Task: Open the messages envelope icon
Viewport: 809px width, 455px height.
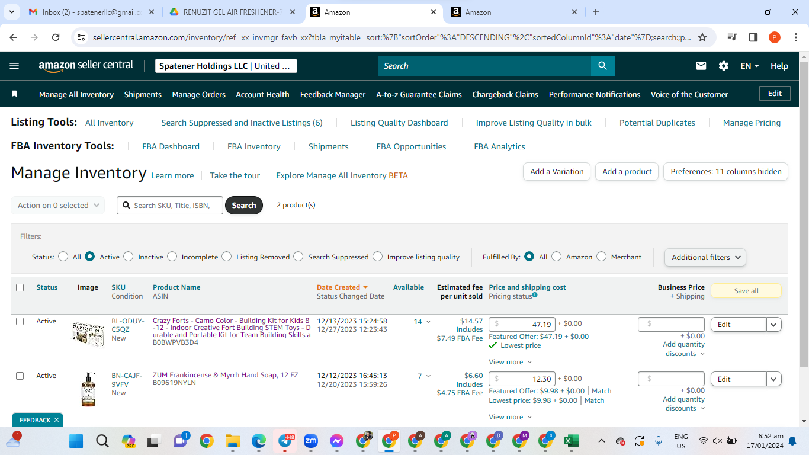Action: pyautogui.click(x=701, y=66)
